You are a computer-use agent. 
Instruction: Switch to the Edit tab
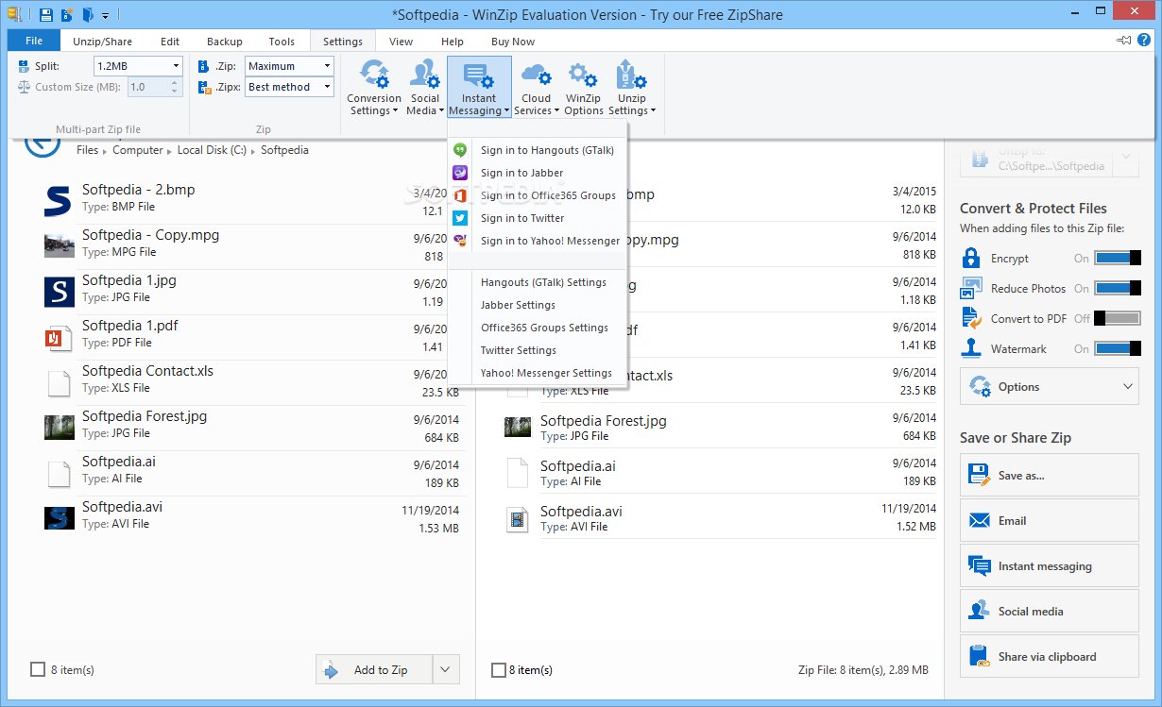click(x=170, y=42)
